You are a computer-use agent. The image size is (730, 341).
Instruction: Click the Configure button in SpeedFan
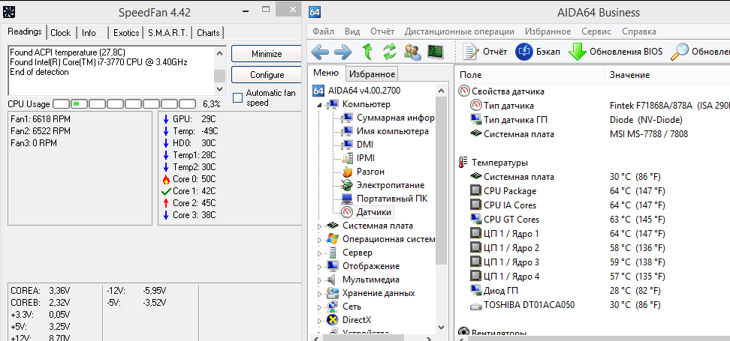tap(267, 75)
